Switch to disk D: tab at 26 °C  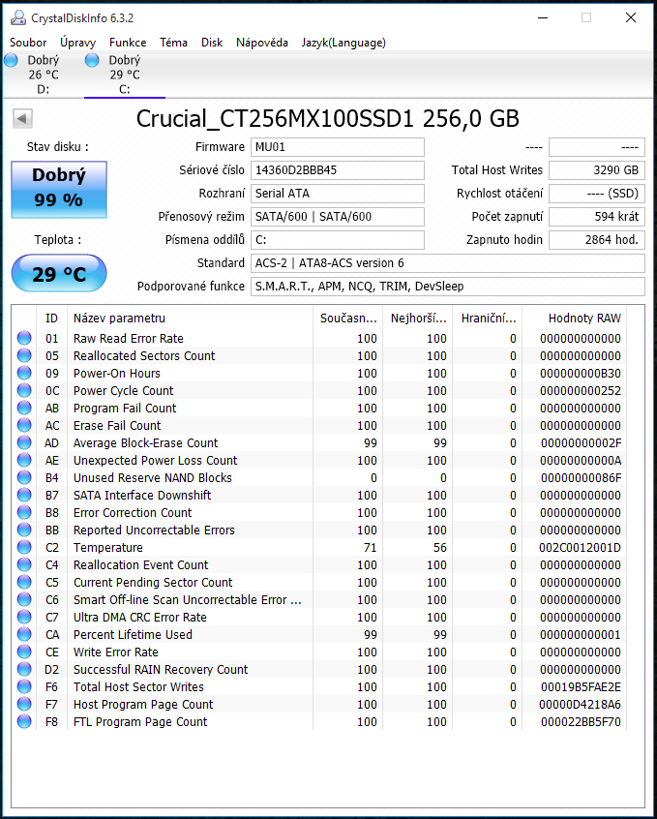point(43,75)
